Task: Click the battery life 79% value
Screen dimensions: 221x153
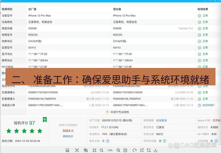Action: click(105, 134)
